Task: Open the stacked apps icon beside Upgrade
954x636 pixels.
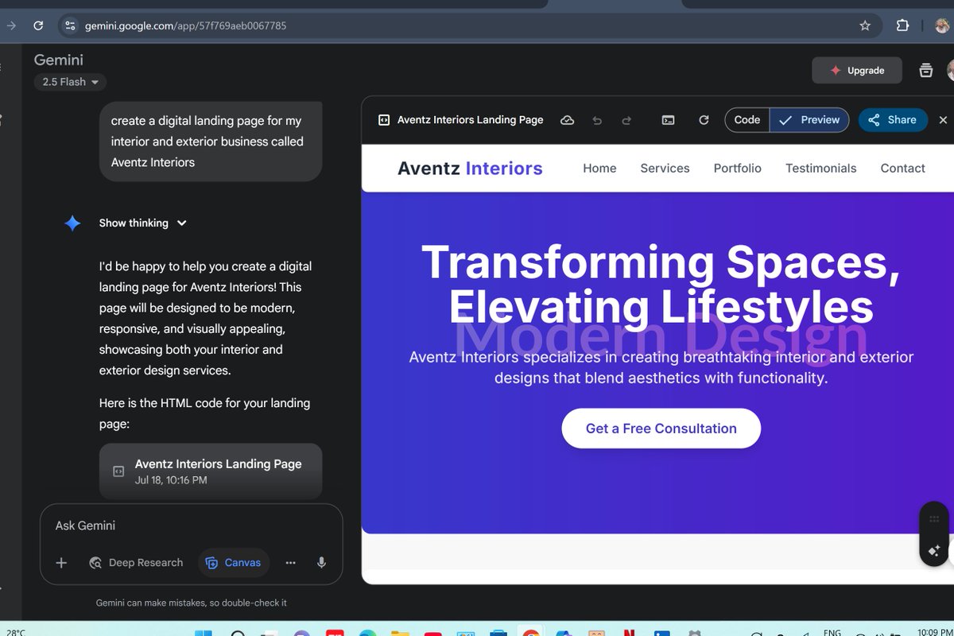Action: 925,70
